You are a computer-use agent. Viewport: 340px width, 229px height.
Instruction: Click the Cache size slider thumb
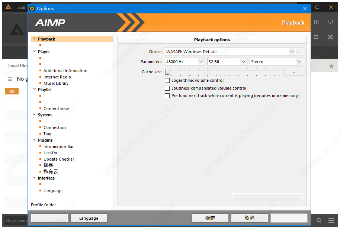click(x=167, y=72)
